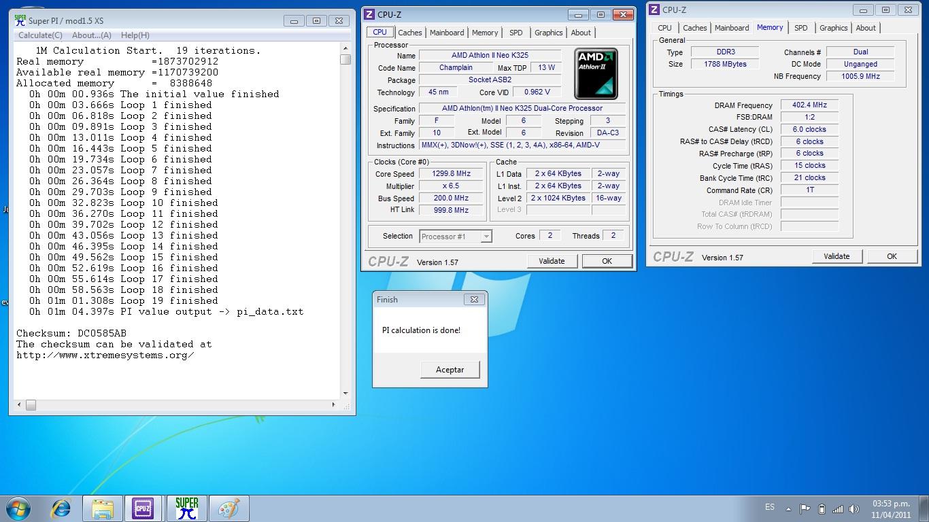Open About...(A) menu in Super PI
Screen dimensions: 929x522
pos(92,35)
